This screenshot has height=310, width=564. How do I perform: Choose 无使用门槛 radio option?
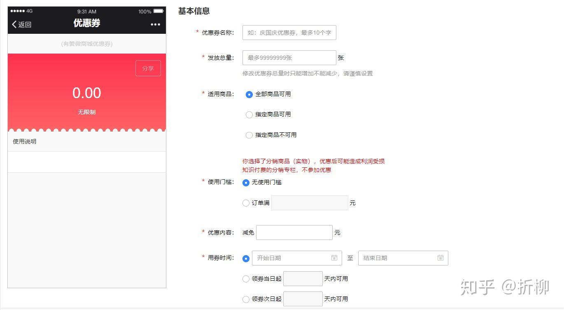tap(246, 183)
